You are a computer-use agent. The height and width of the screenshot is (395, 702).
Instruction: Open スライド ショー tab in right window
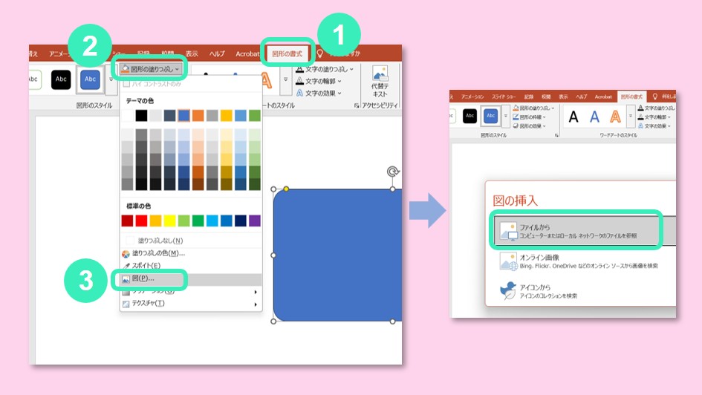click(504, 97)
